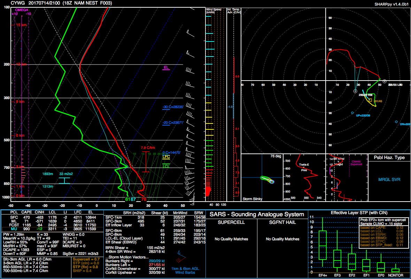This screenshot has width=411, height=279.
Task: Select the FCST parcel row
Action: coord(52,225)
